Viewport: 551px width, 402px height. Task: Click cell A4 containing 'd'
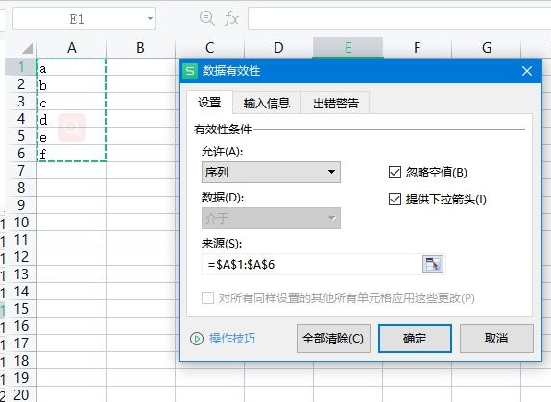[x=71, y=119]
